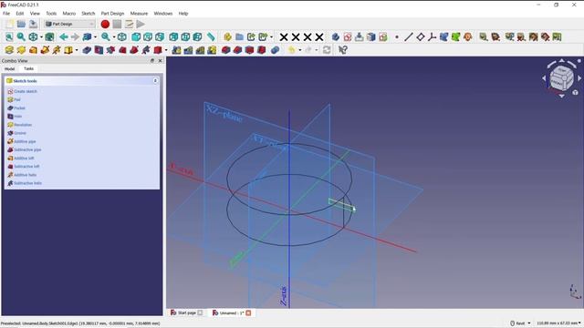Stop macro recording with the grey square
Image resolution: width=584 pixels, height=328 pixels.
pos(117,25)
